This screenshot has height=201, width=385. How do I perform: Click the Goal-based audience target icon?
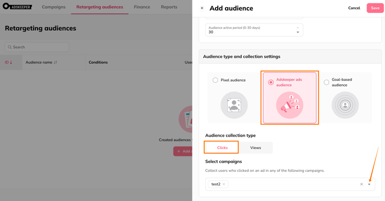click(x=345, y=105)
